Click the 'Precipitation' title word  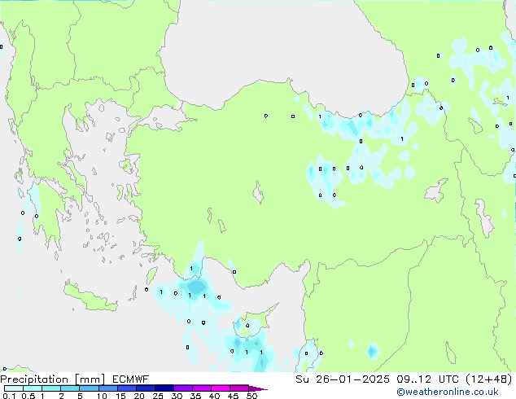point(34,379)
